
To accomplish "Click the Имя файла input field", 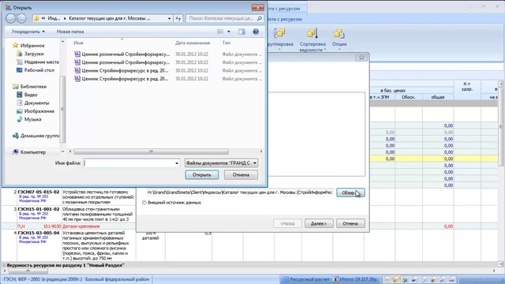I will pyautogui.click(x=129, y=163).
